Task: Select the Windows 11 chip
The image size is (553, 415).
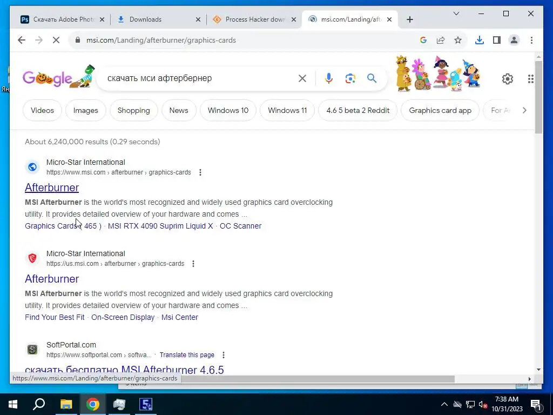Action: click(x=287, y=110)
